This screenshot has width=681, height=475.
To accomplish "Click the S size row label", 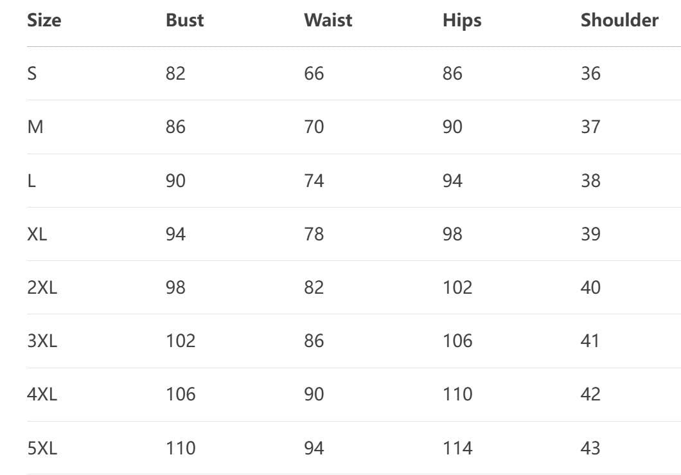I will point(32,74).
